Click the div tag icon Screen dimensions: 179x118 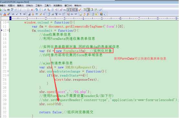[72, 14]
